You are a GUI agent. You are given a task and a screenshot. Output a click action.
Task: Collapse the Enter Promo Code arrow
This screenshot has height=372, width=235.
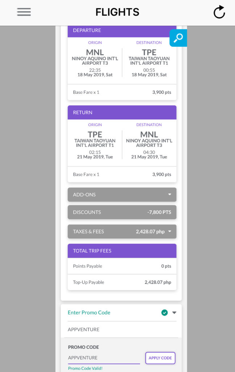[x=174, y=313]
